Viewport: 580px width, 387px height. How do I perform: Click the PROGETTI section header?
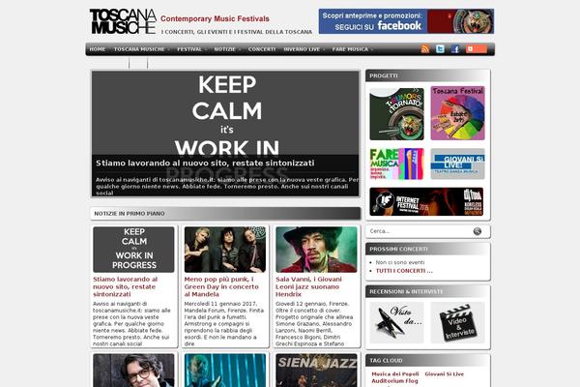click(384, 75)
